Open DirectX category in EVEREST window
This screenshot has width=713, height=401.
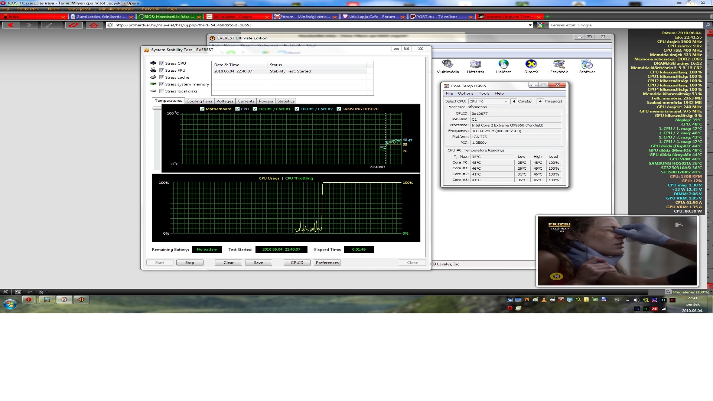pyautogui.click(x=531, y=67)
